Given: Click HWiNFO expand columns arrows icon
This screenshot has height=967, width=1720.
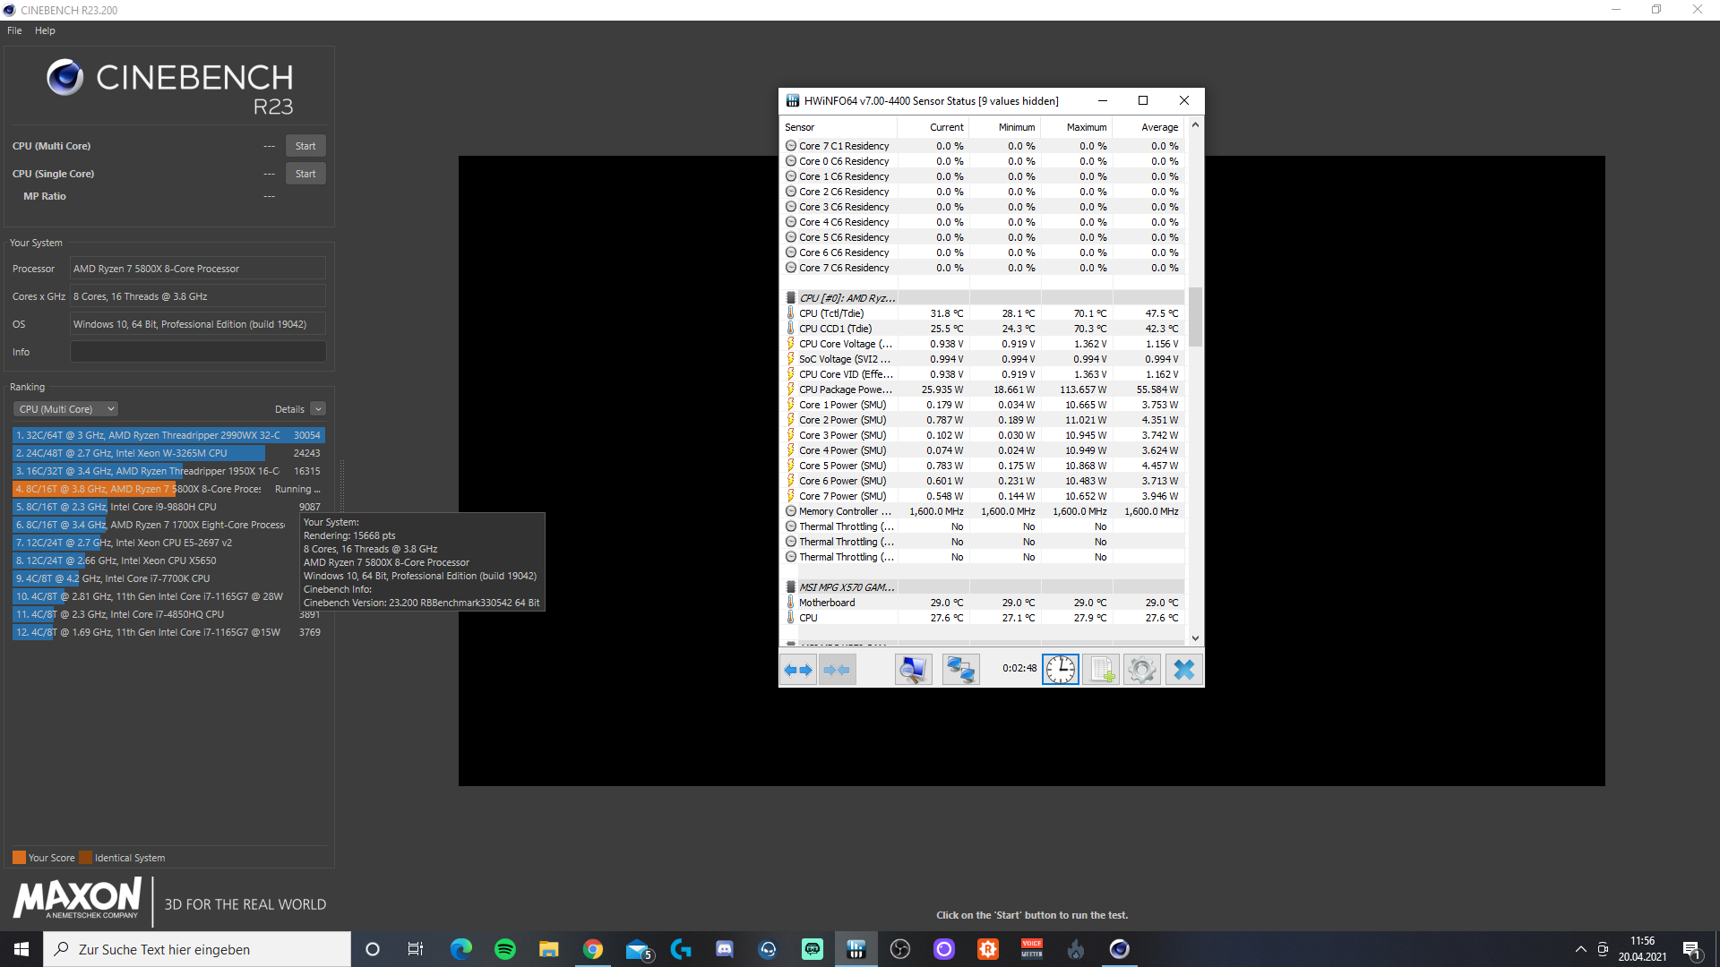Looking at the screenshot, I should (x=797, y=670).
